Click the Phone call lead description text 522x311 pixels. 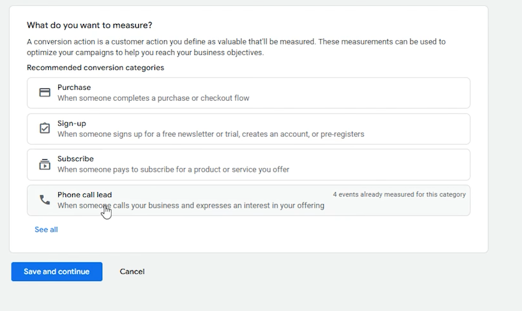coord(191,205)
